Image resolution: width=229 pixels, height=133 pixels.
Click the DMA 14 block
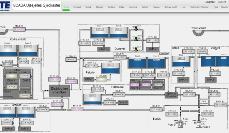click(x=183, y=80)
